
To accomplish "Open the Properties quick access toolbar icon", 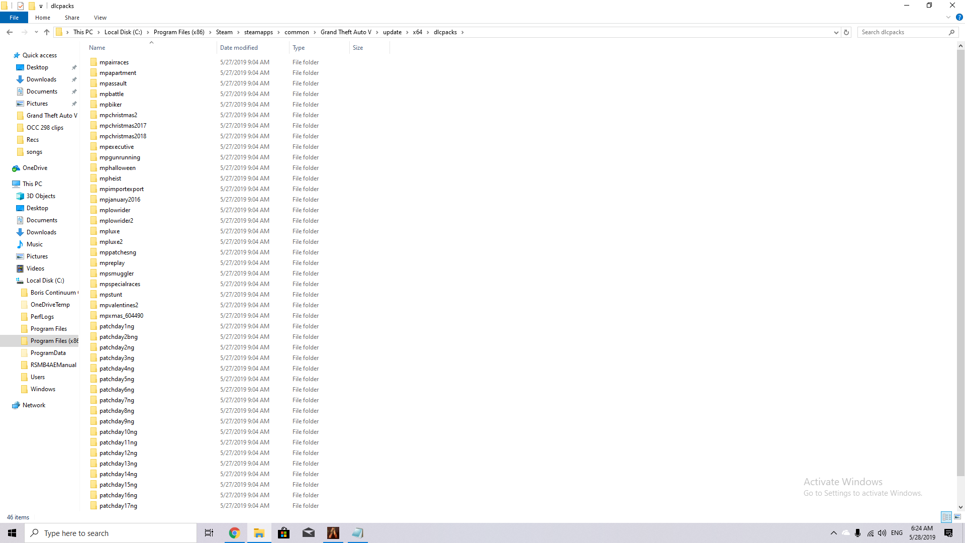I will click(21, 6).
